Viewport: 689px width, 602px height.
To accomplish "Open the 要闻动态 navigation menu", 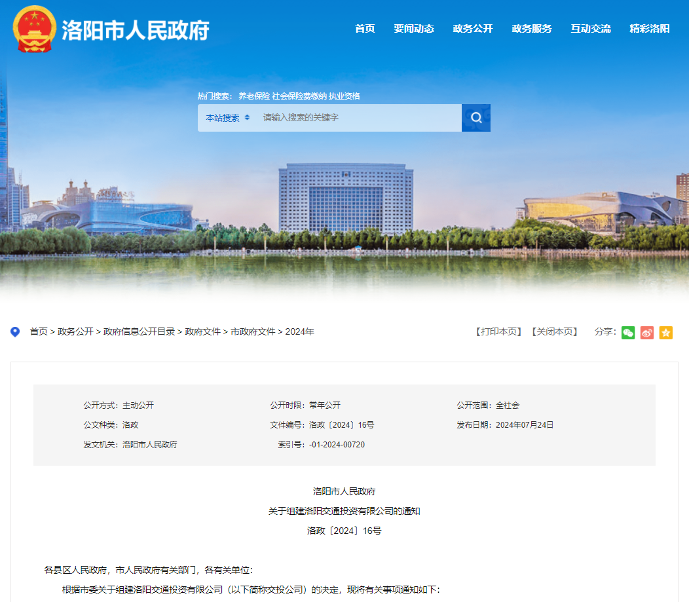I will pos(414,29).
